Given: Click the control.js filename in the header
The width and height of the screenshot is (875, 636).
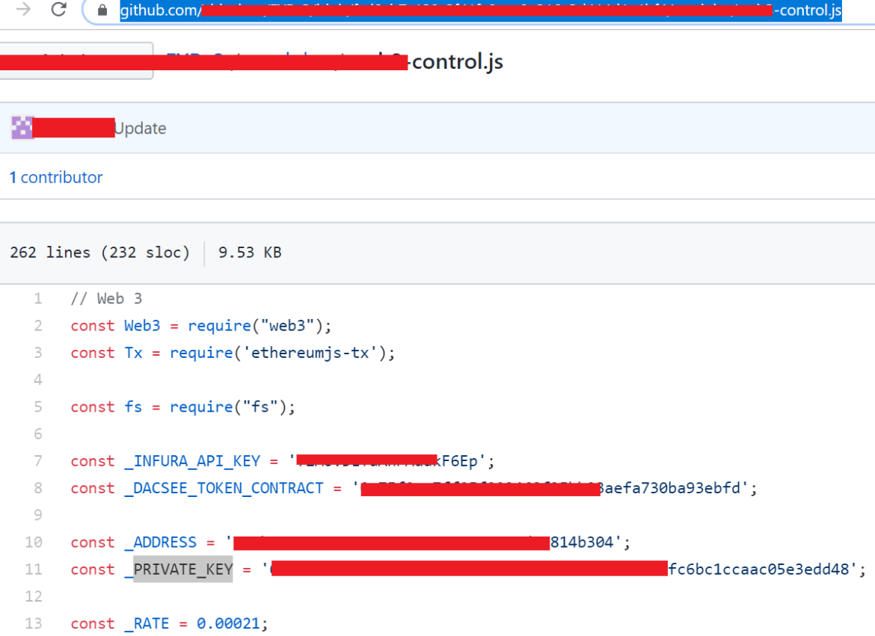Looking at the screenshot, I should [x=457, y=61].
